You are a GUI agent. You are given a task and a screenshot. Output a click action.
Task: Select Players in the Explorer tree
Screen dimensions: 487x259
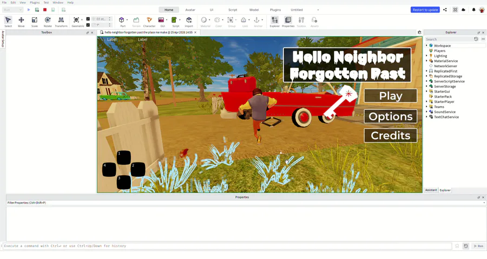pos(439,51)
